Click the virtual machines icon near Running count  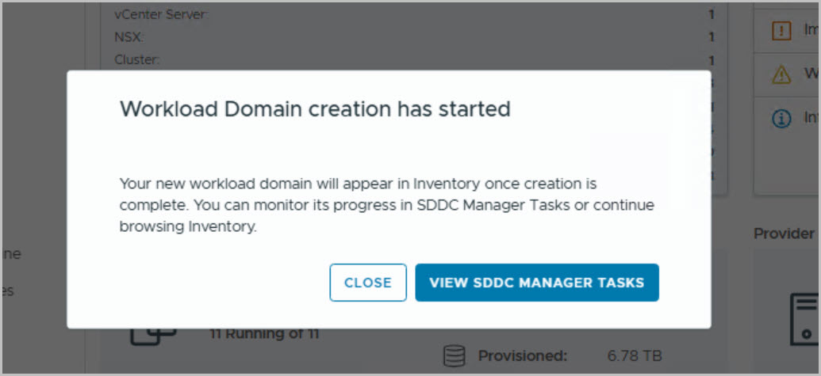[153, 336]
